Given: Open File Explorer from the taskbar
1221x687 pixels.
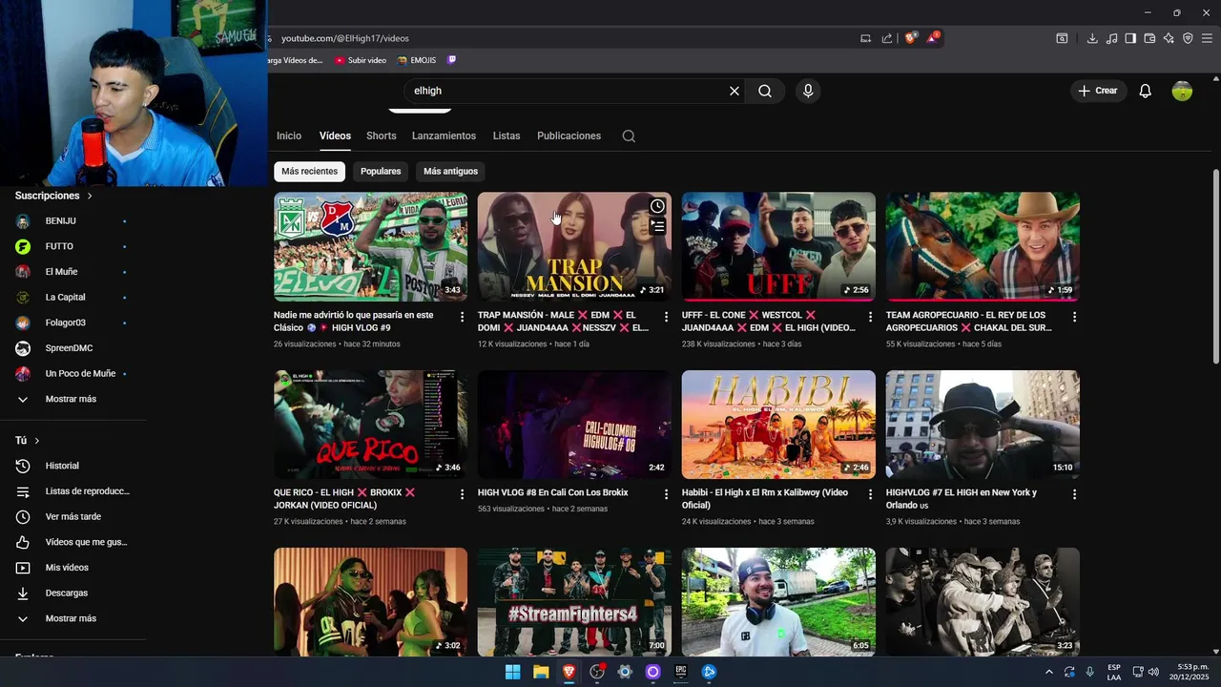Looking at the screenshot, I should point(541,672).
